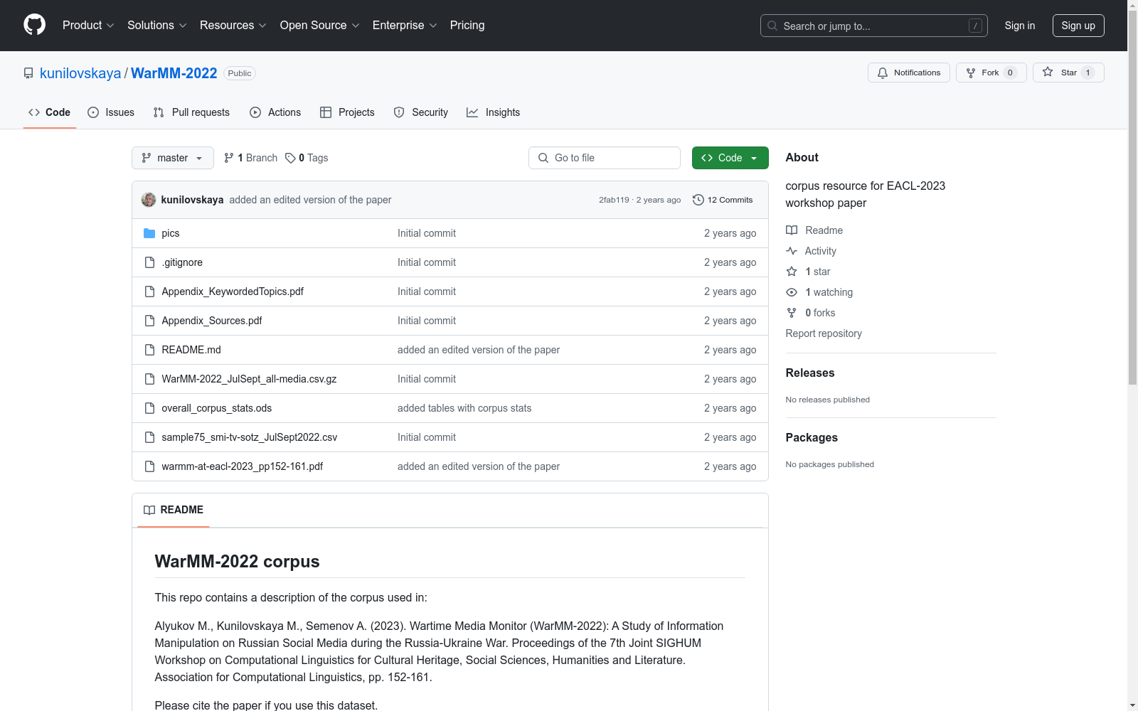
Task: View the 12 Commits history
Action: (723, 200)
